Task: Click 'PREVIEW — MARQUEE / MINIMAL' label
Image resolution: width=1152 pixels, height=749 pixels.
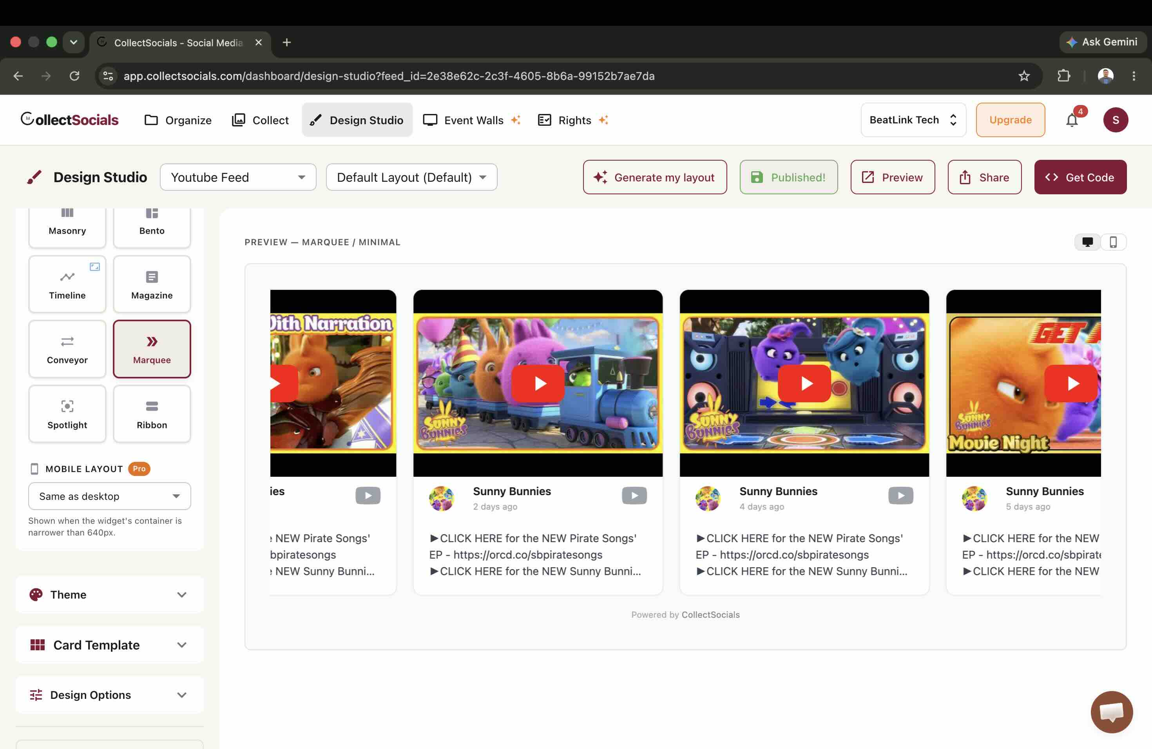Action: pos(322,242)
